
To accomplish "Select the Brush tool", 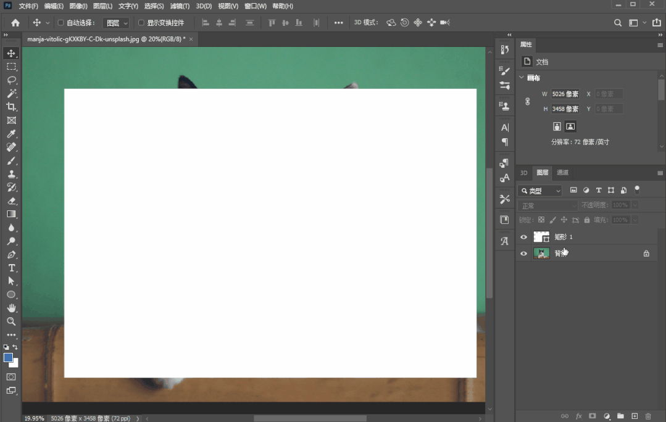I will 12,161.
